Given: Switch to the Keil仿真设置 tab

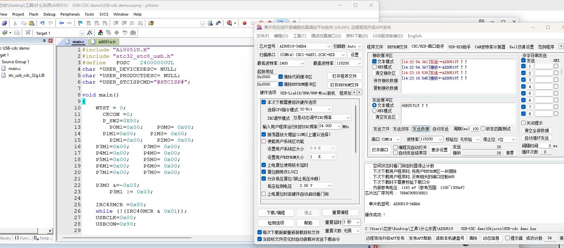Looking at the screenshot, I should (522, 47).
